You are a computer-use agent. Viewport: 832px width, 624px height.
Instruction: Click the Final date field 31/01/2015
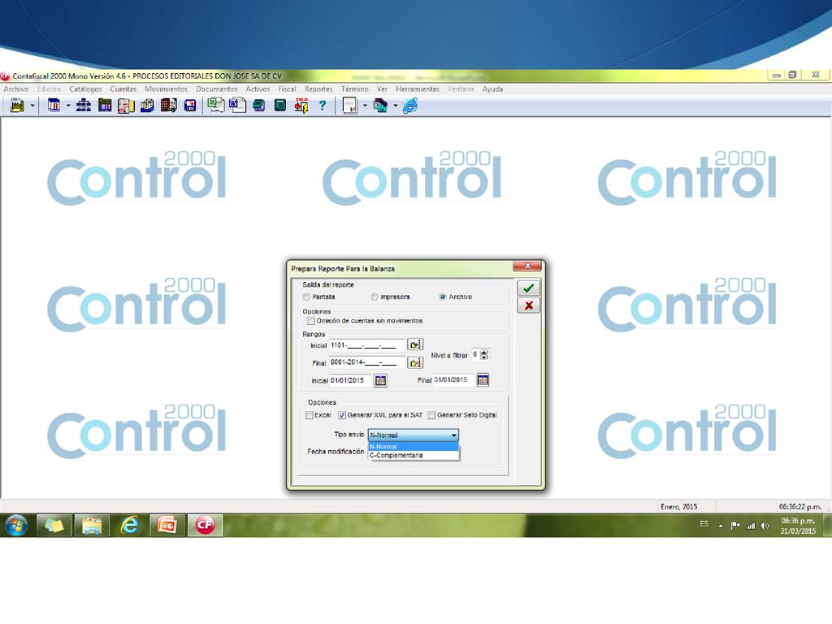(x=453, y=380)
